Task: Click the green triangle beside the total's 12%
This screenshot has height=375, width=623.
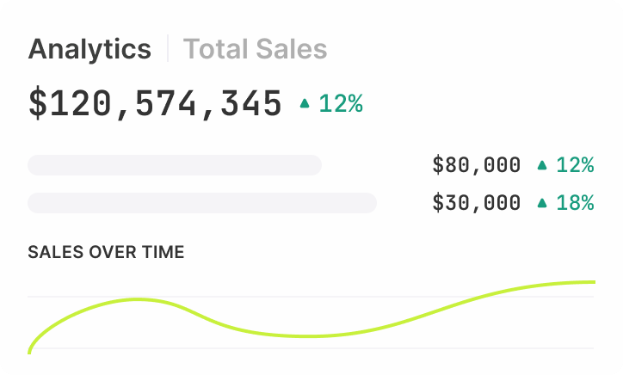Action: pos(304,103)
